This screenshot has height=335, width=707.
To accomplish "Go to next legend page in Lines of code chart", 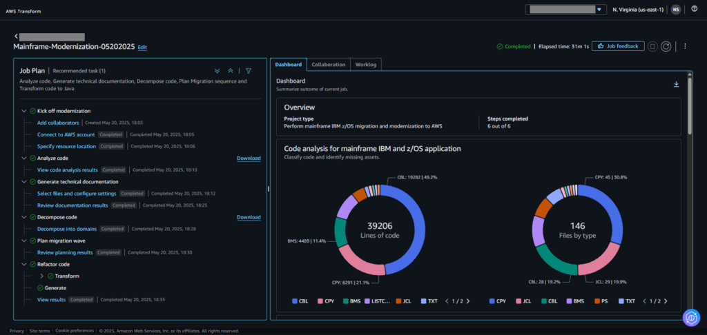I will [467, 301].
